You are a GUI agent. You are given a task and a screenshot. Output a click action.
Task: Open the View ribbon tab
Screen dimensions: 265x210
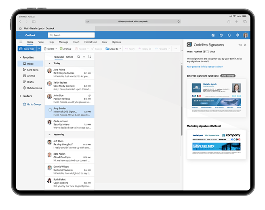click(41, 42)
